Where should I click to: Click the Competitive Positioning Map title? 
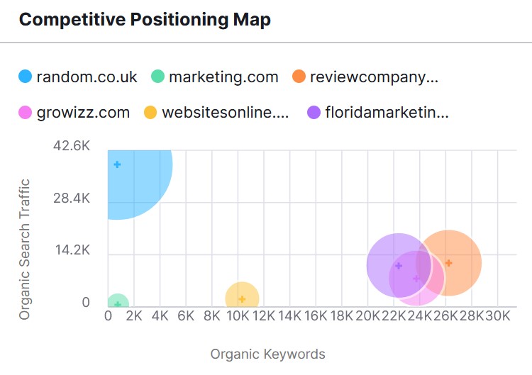[145, 20]
